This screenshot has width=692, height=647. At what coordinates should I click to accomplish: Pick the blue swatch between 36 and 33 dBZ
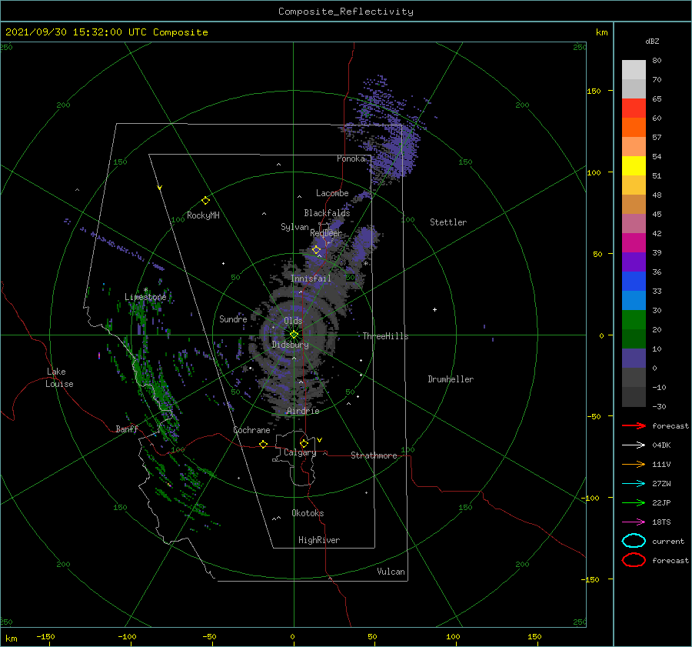[x=634, y=282]
